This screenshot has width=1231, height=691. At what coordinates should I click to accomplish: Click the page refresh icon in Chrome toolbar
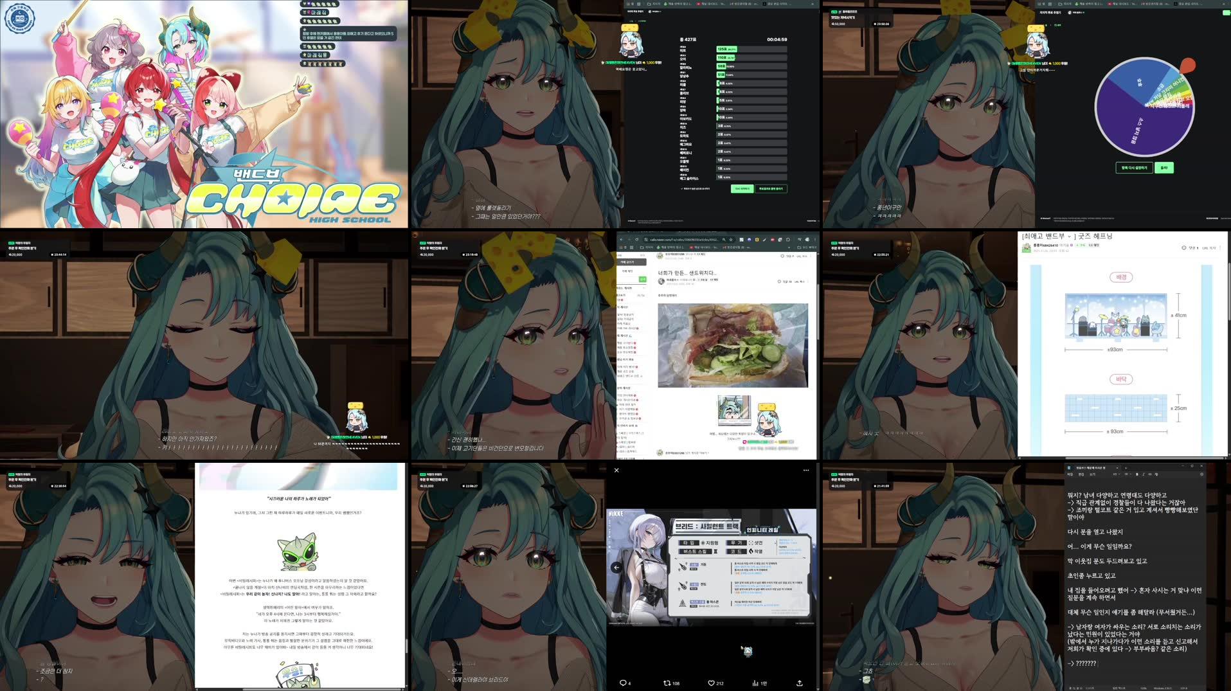tap(637, 239)
